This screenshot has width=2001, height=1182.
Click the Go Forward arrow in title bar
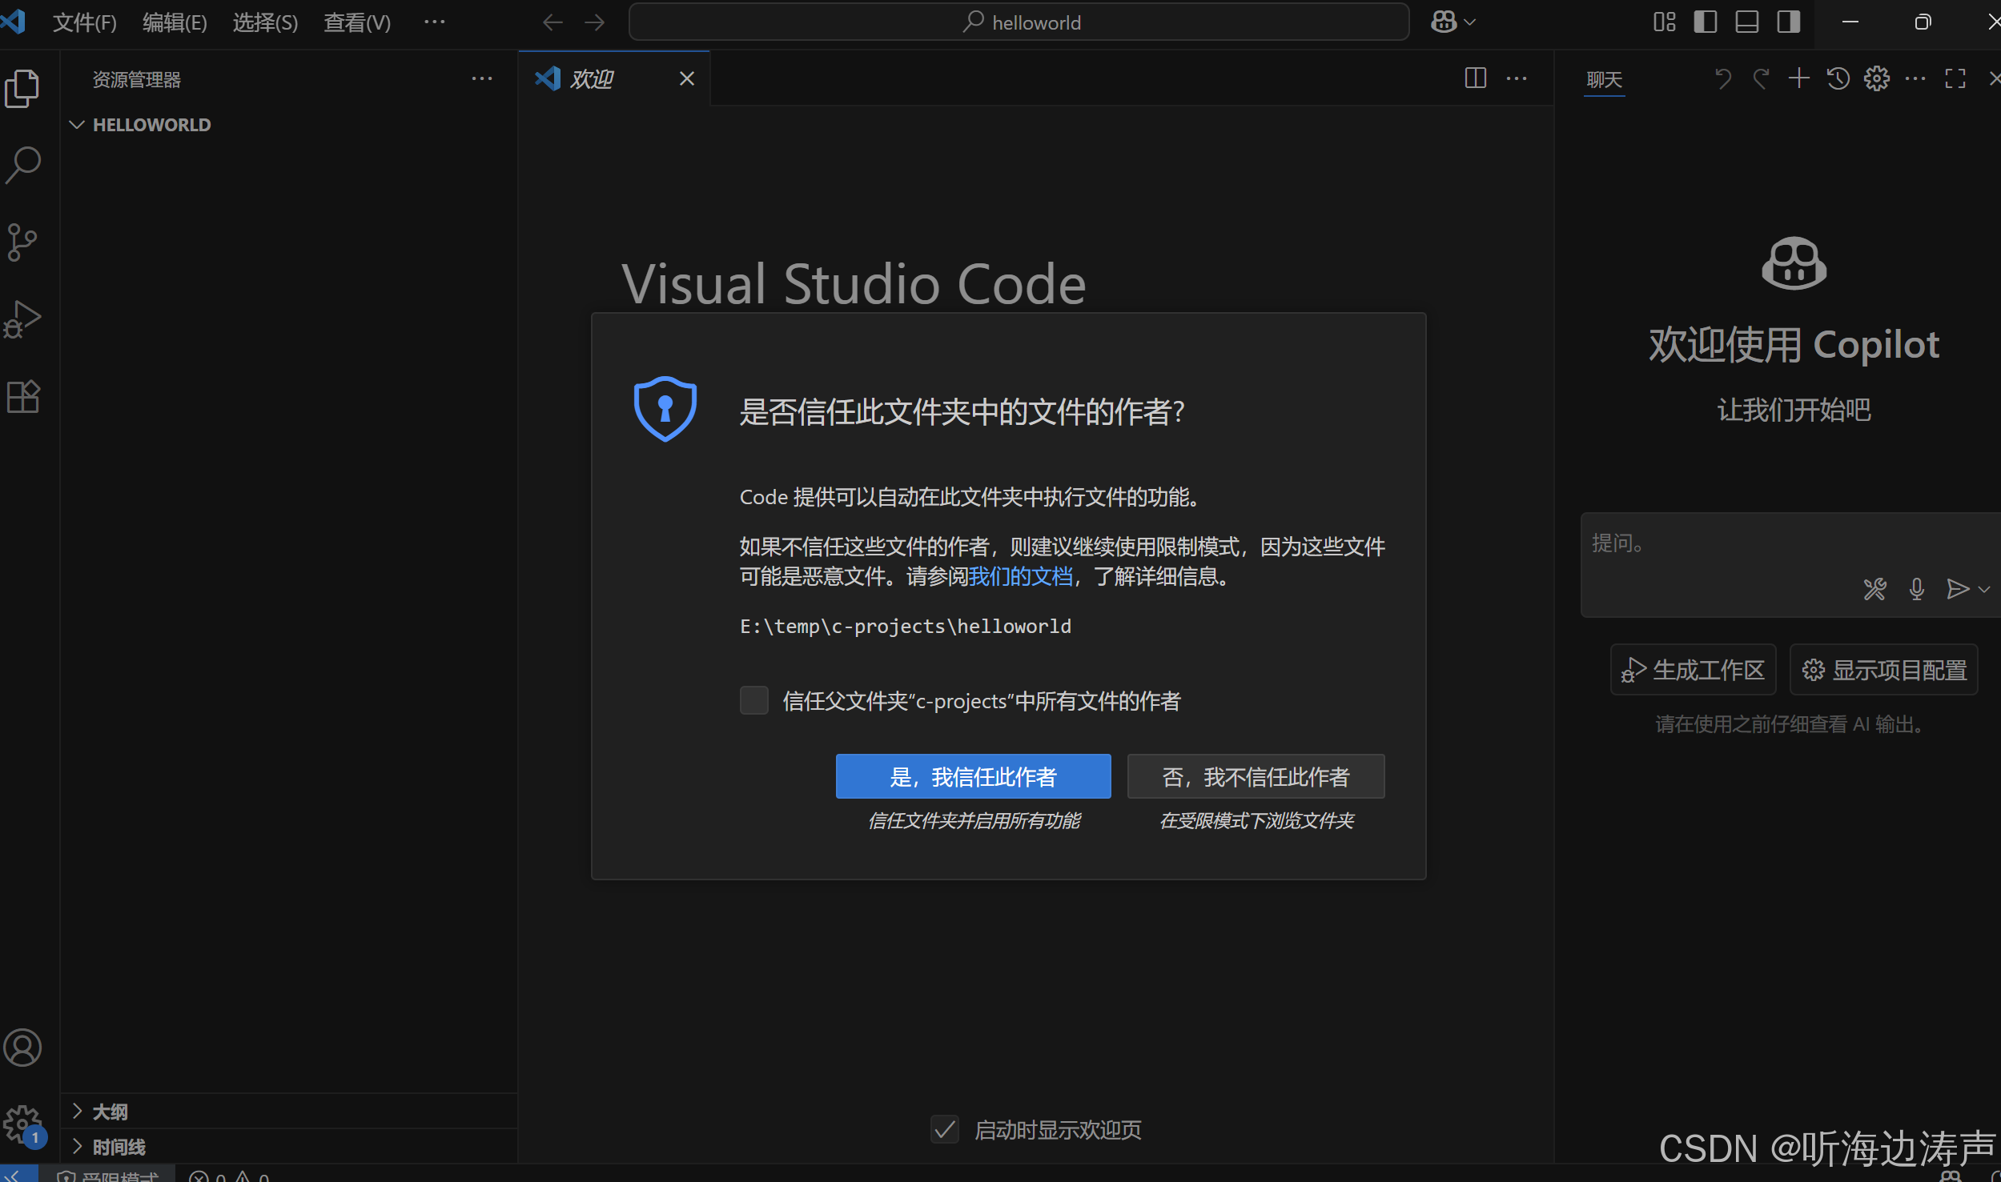click(x=594, y=22)
